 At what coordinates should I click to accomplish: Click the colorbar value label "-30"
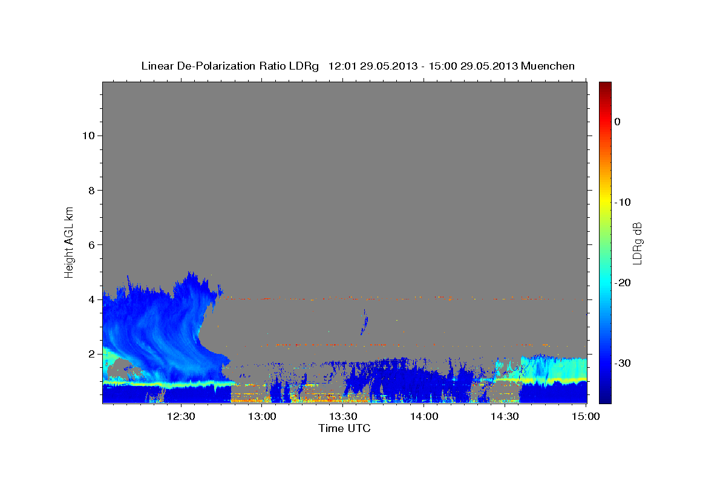623,363
